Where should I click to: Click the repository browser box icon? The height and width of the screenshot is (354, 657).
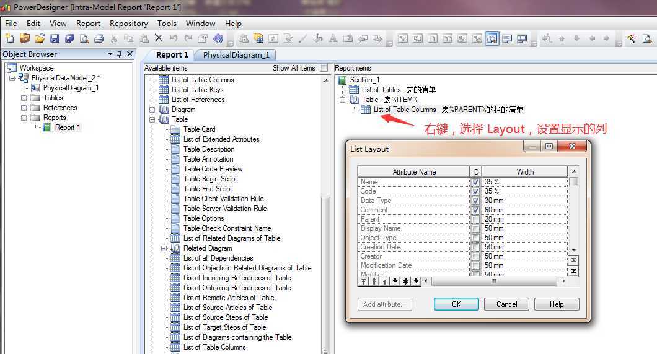coord(25,38)
